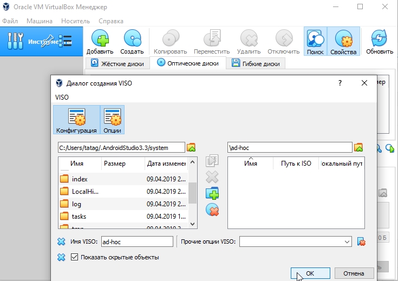
Task: Toggle the Поиск toolbar button
Action: click(x=315, y=41)
